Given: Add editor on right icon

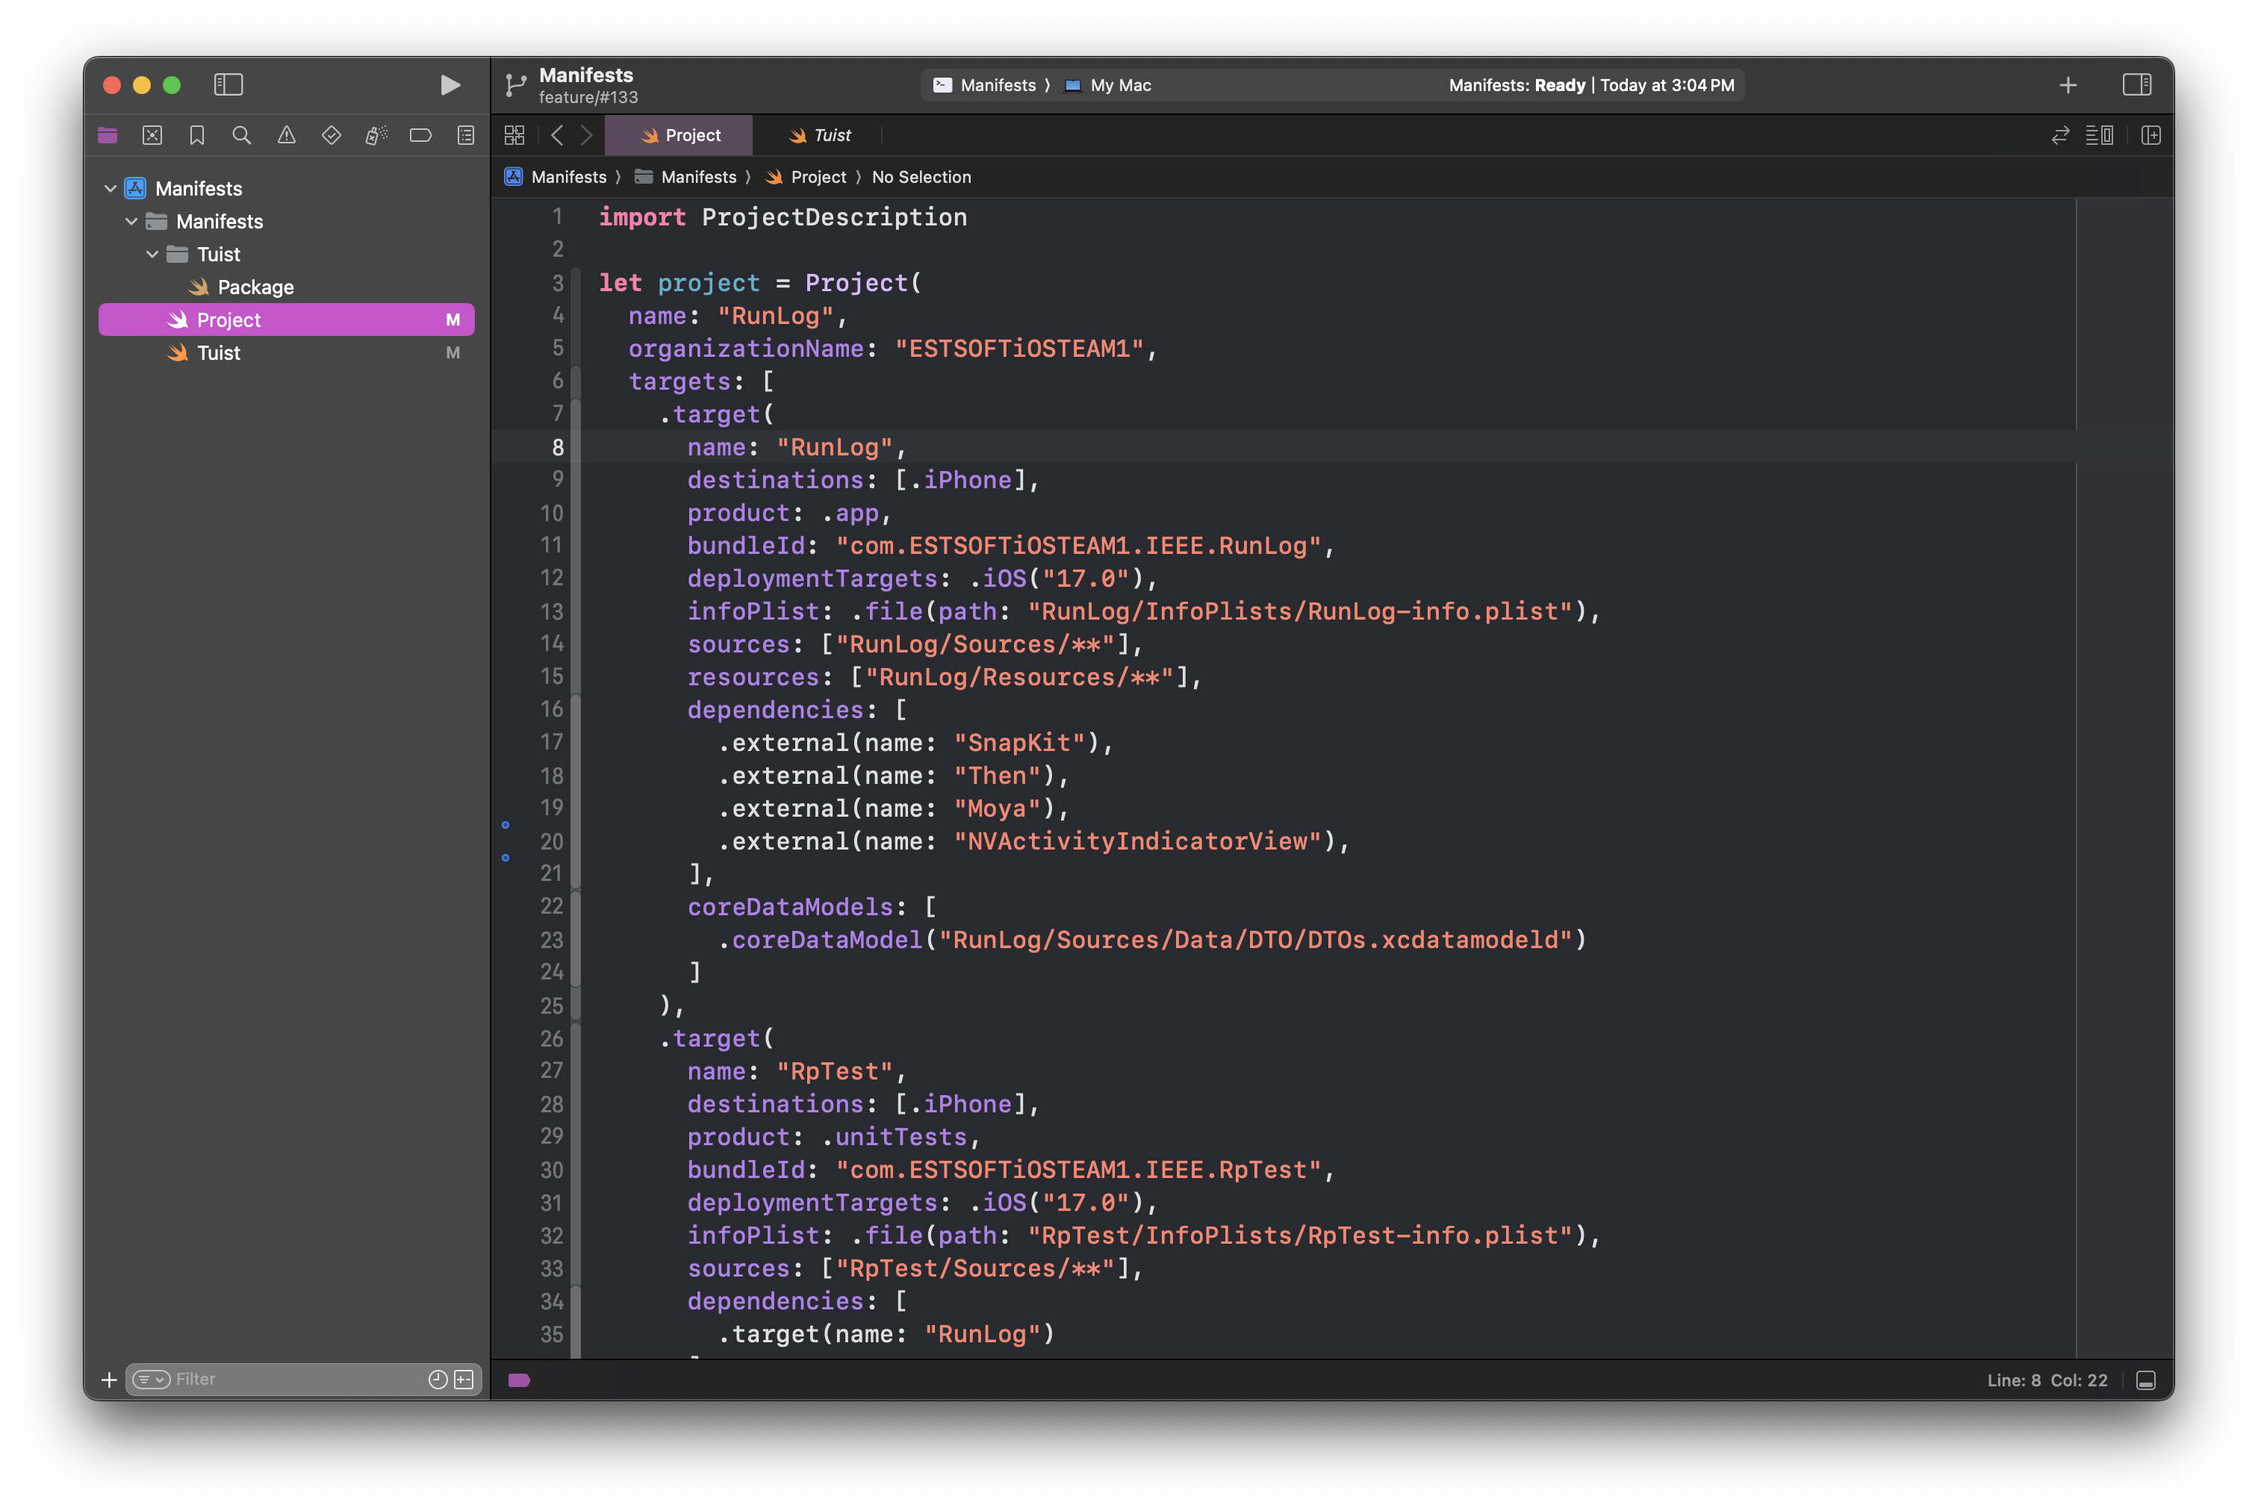Looking at the screenshot, I should click(2150, 135).
